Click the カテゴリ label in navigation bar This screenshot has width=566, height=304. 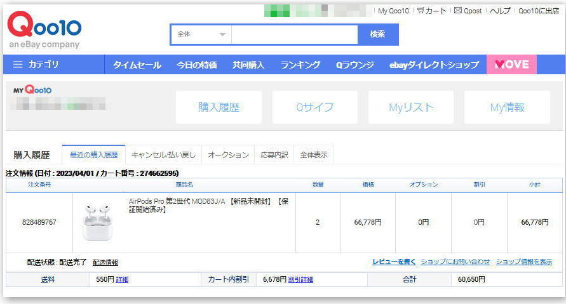44,65
